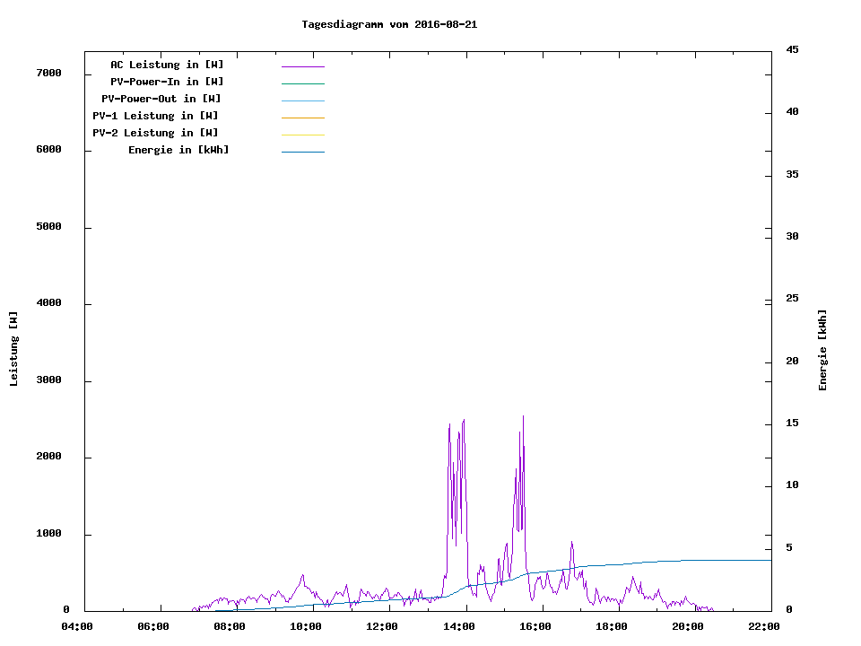
Task: Click the PV-1 Leistung in [W] legend text
Action: (155, 116)
